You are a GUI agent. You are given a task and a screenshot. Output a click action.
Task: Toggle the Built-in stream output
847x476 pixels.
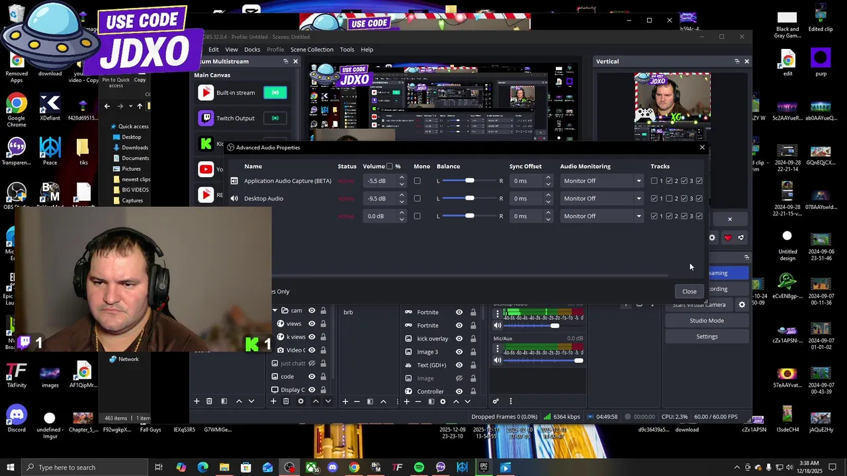(x=275, y=93)
